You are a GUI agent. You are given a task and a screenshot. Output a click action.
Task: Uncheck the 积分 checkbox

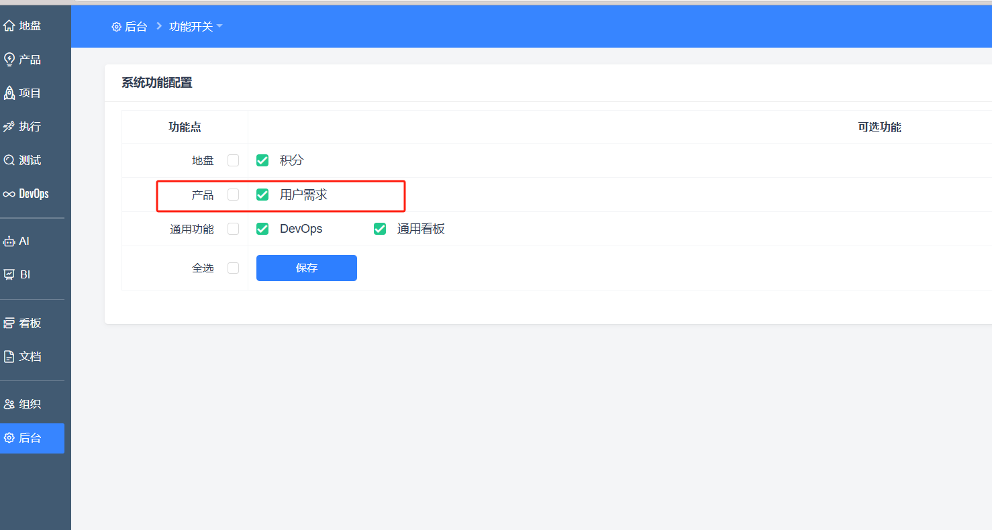262,160
